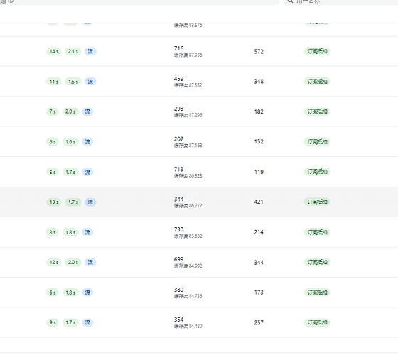Click the token count 354

click(x=178, y=319)
